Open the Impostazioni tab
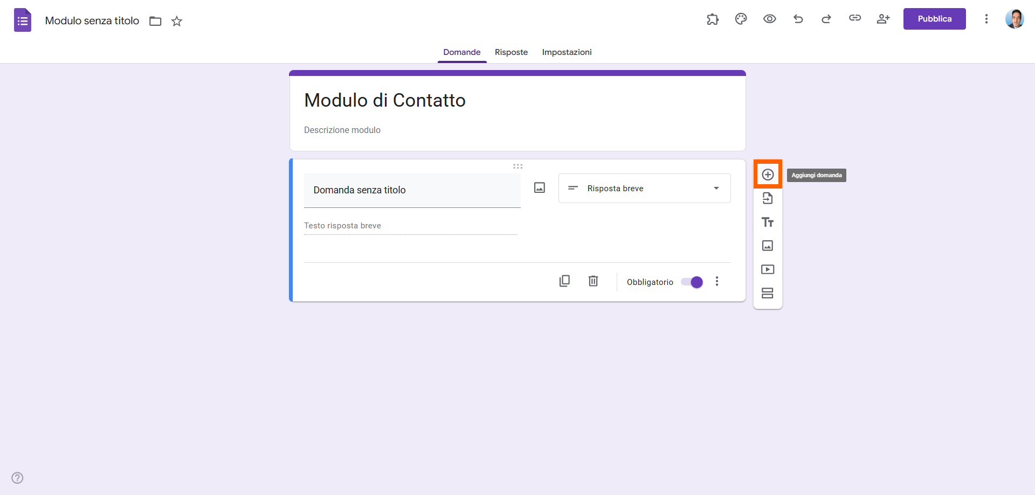This screenshot has width=1035, height=495. pos(567,52)
